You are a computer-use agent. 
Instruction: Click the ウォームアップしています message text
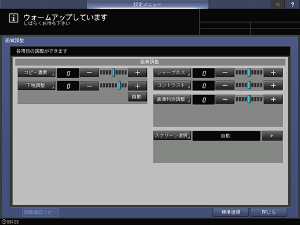[x=66, y=17]
